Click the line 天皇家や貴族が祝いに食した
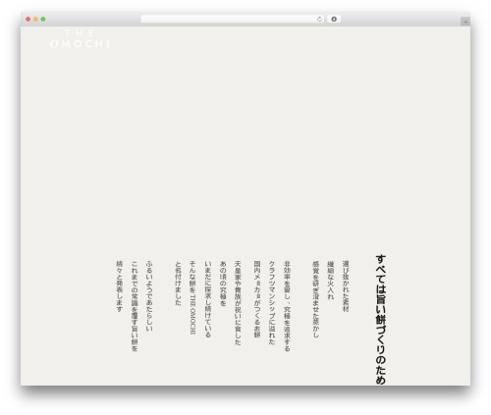The height and width of the screenshot is (415, 491). point(238,303)
